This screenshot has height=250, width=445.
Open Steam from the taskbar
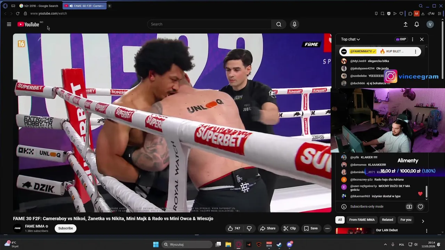tap(279, 244)
